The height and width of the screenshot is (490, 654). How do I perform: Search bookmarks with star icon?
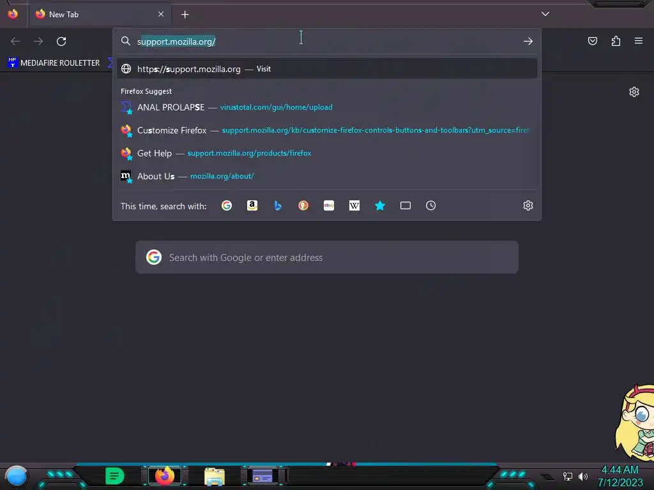[380, 205]
